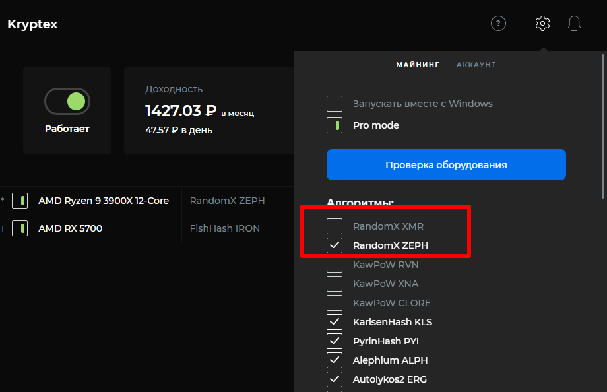Screen dimensions: 607x392
Task: Click the AMD Ryzen 9 3900X 12-Core name
Action: [x=104, y=201]
